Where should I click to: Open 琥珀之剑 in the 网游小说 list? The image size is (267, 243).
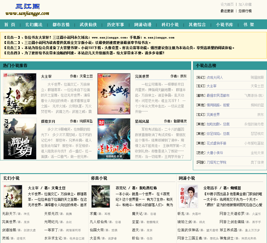[x=184, y=222]
